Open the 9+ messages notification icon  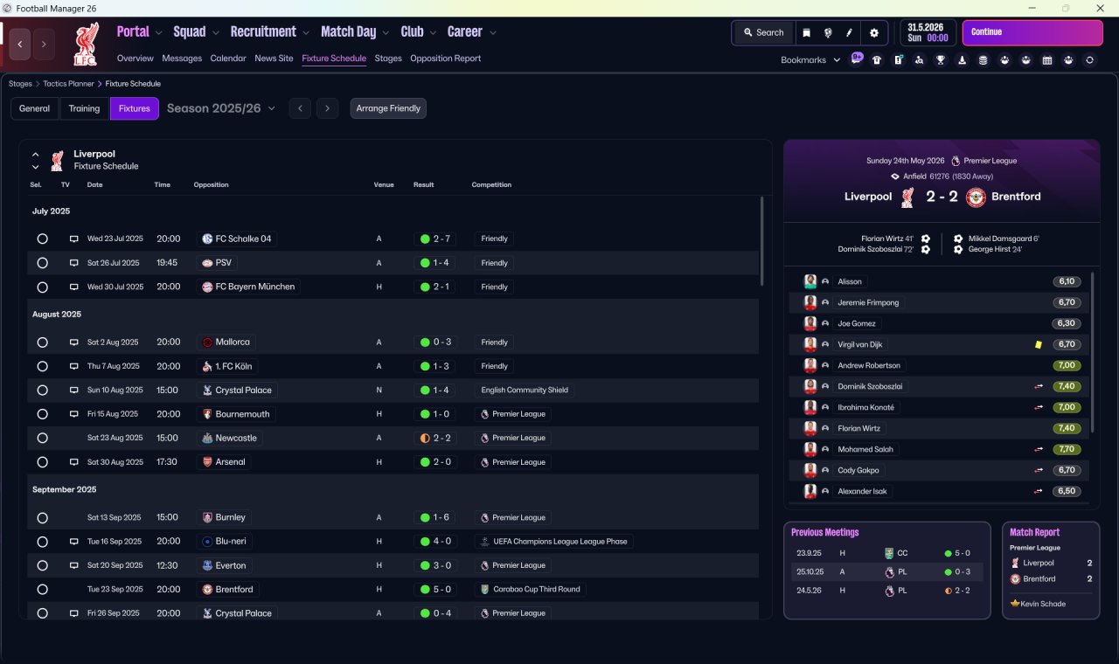click(857, 59)
